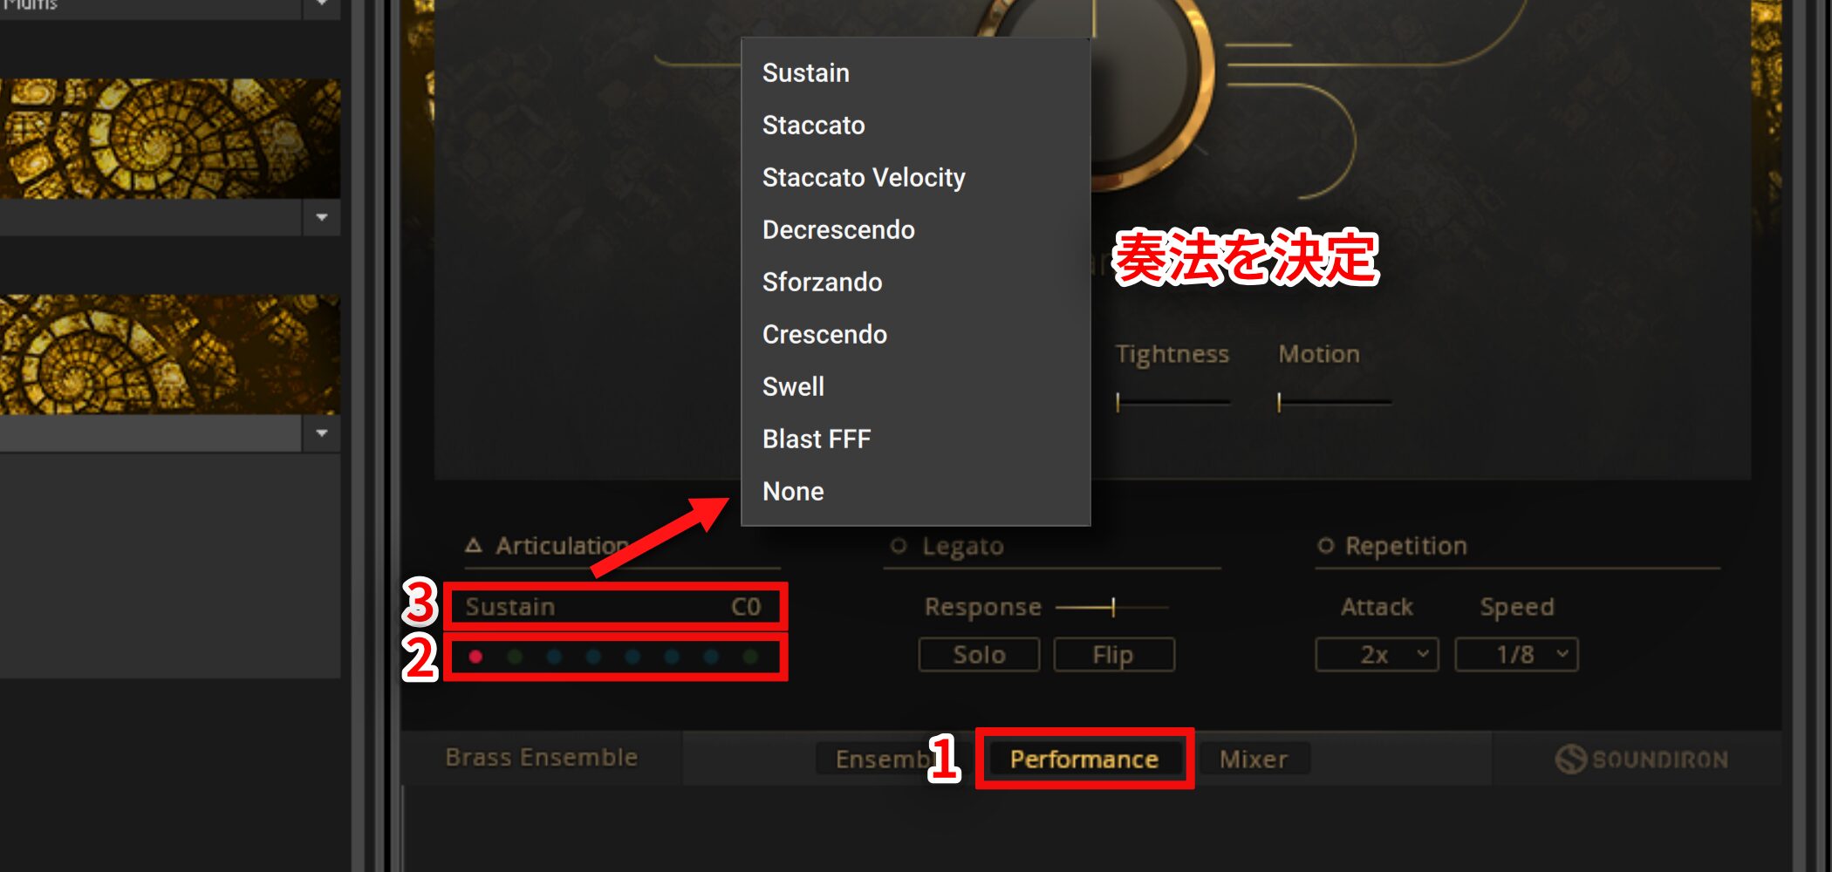Choose Staccato Velocity from the articulation menu

[864, 177]
